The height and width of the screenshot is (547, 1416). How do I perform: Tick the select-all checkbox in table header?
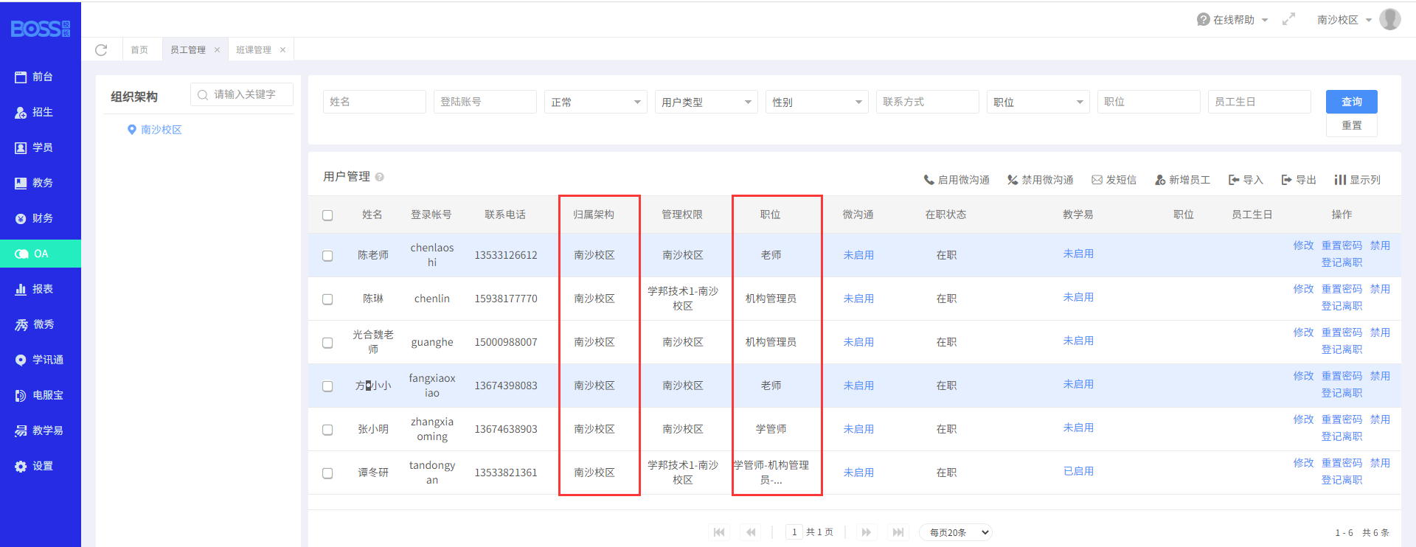327,215
